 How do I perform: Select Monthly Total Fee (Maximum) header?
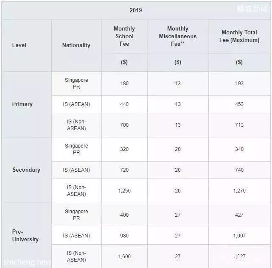(239, 36)
